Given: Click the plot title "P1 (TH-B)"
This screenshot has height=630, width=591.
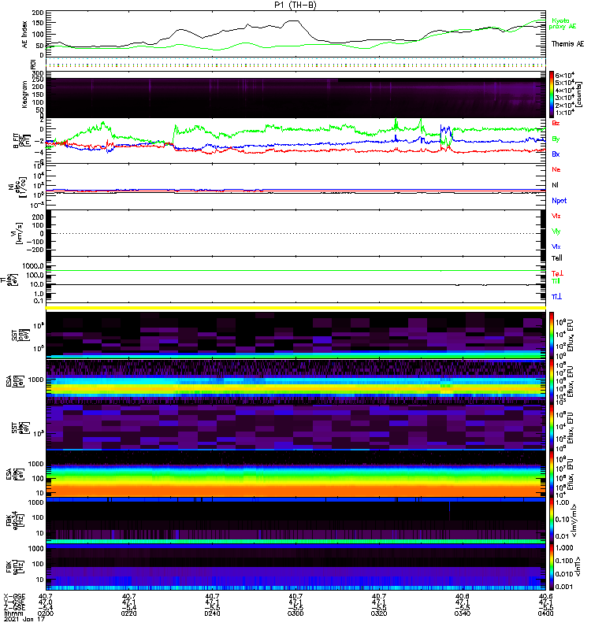Looking at the screenshot, I should point(295,5).
